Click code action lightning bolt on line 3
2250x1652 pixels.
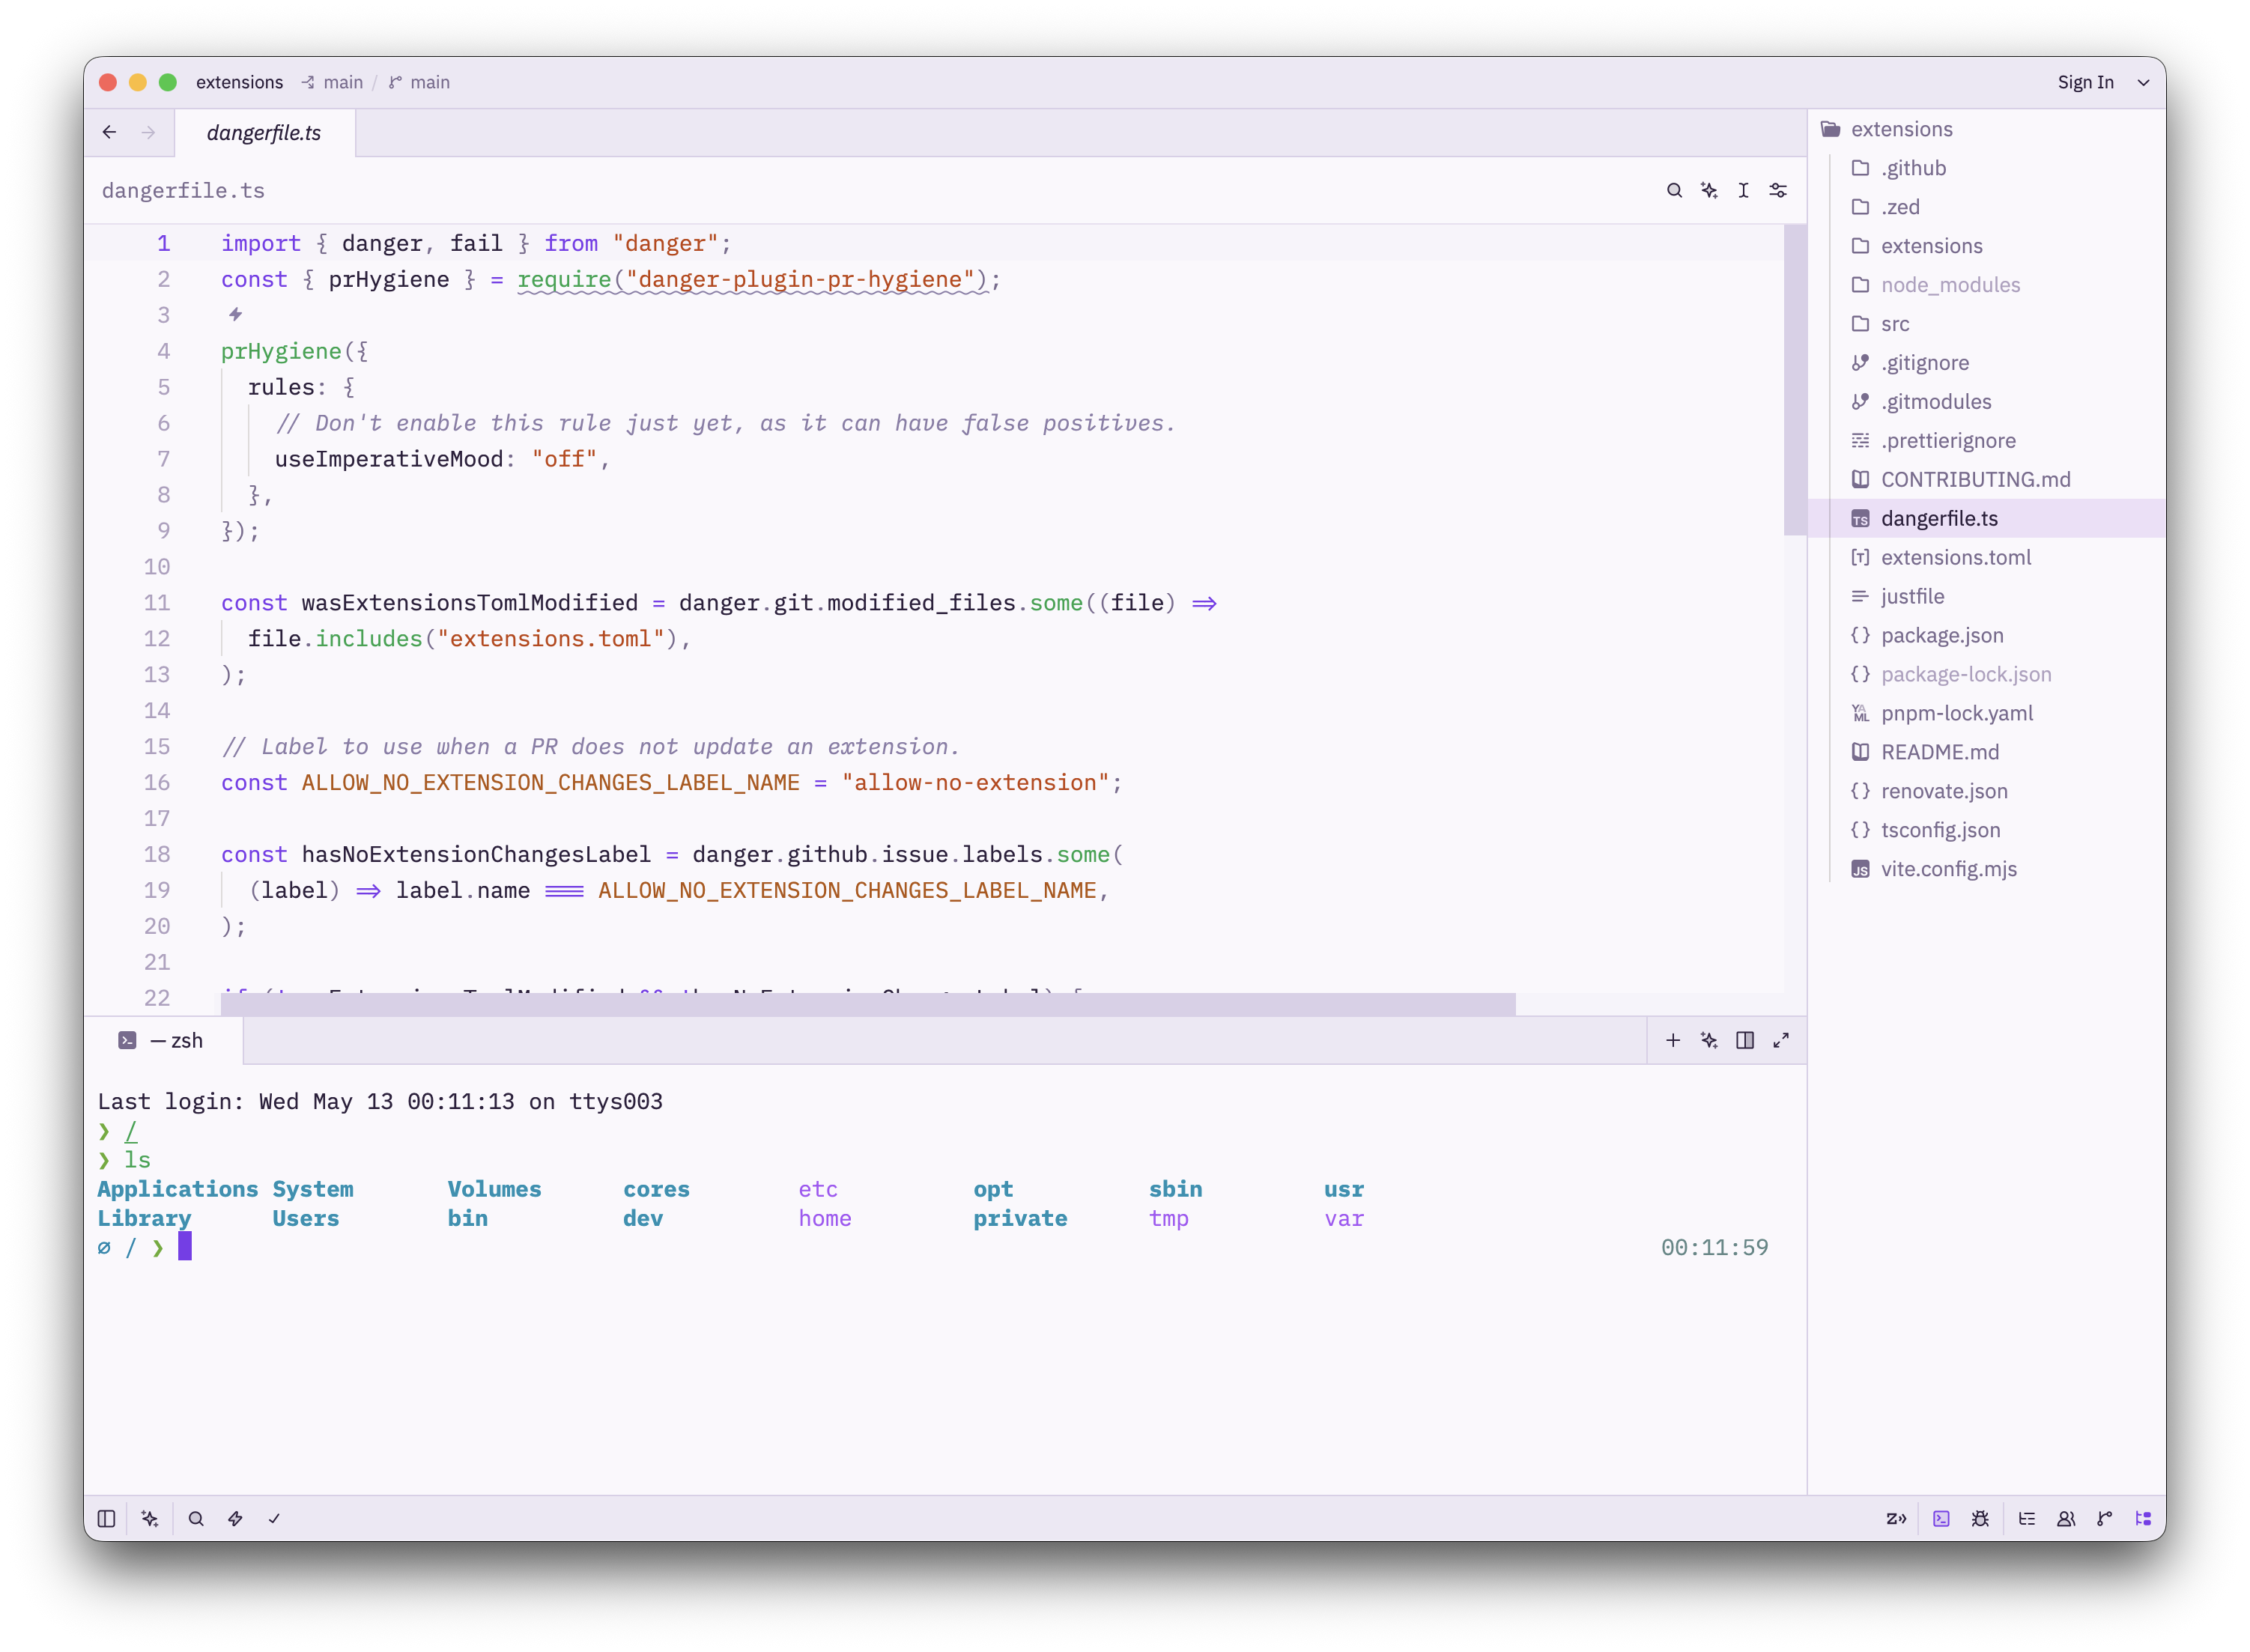(235, 314)
